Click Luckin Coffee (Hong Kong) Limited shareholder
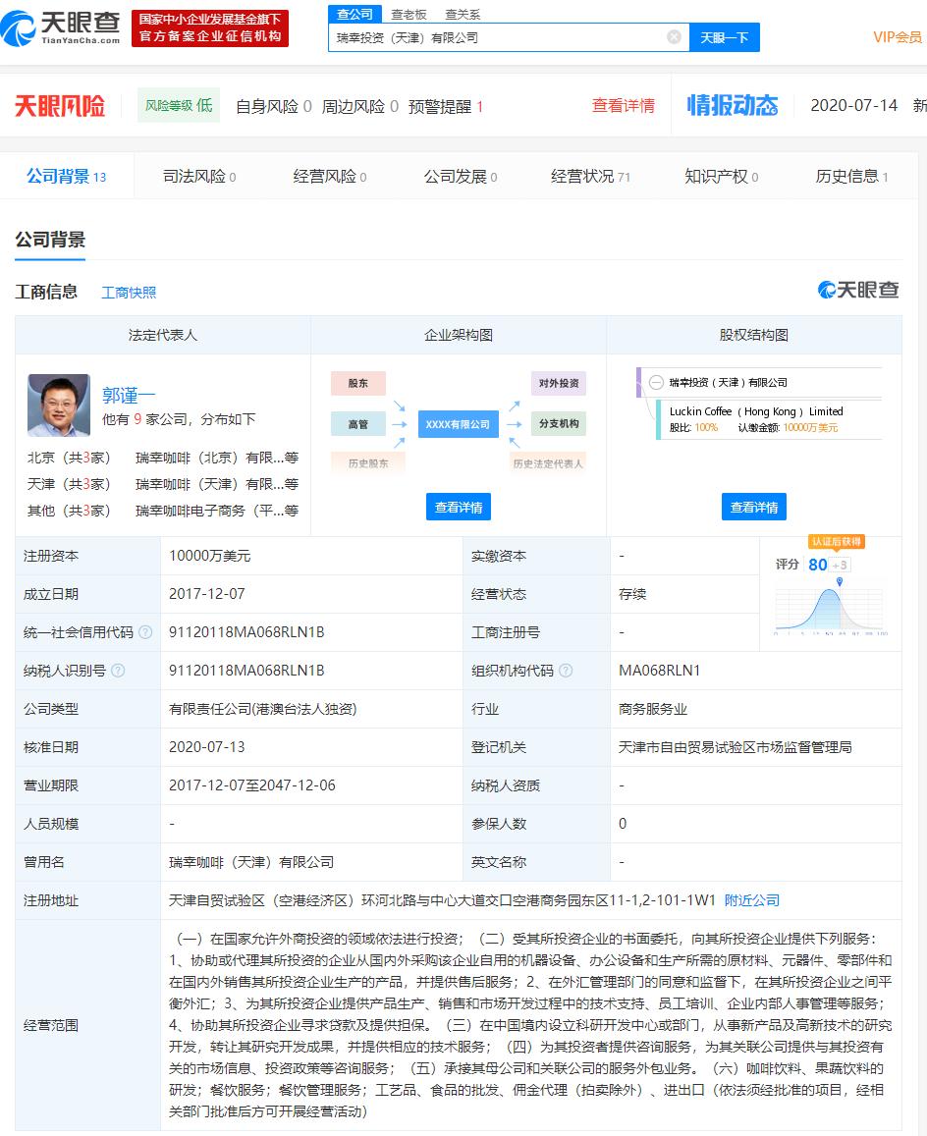 (756, 410)
